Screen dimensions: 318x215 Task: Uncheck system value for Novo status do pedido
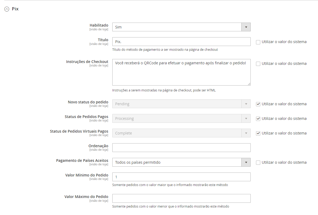click(258, 104)
